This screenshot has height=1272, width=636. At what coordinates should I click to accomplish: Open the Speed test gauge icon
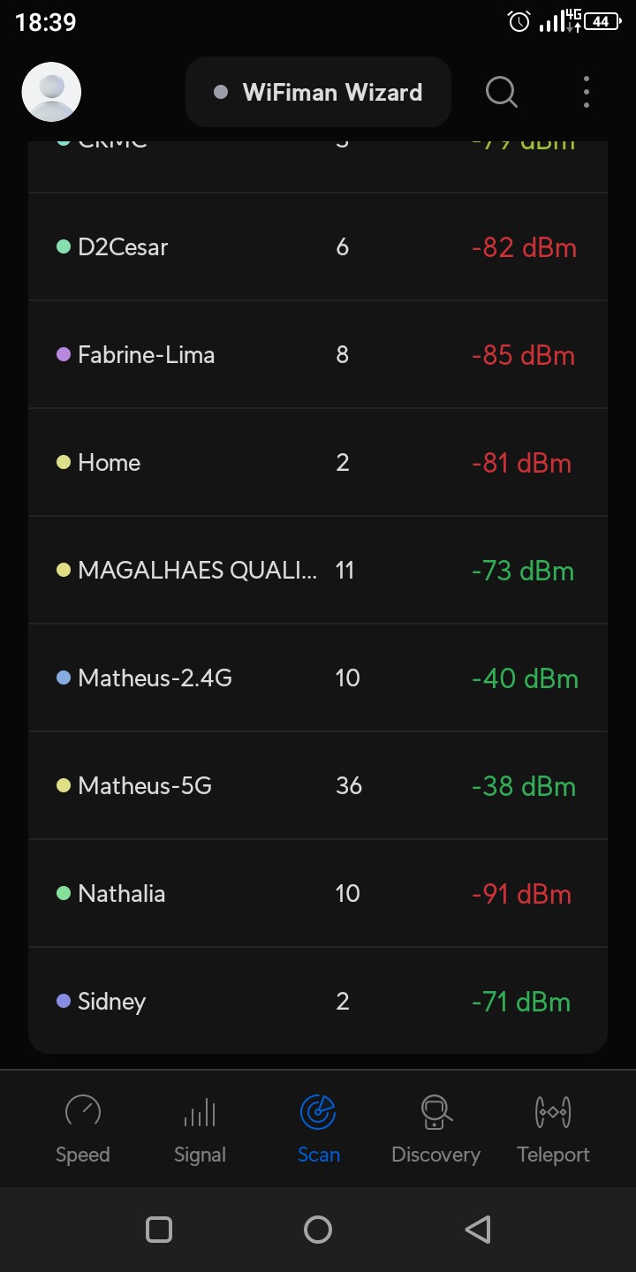[83, 1111]
